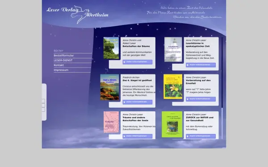Screen dimensions: 268x167
Task: Open the Das 6. Siegel book cover
Action: [x=109, y=87]
